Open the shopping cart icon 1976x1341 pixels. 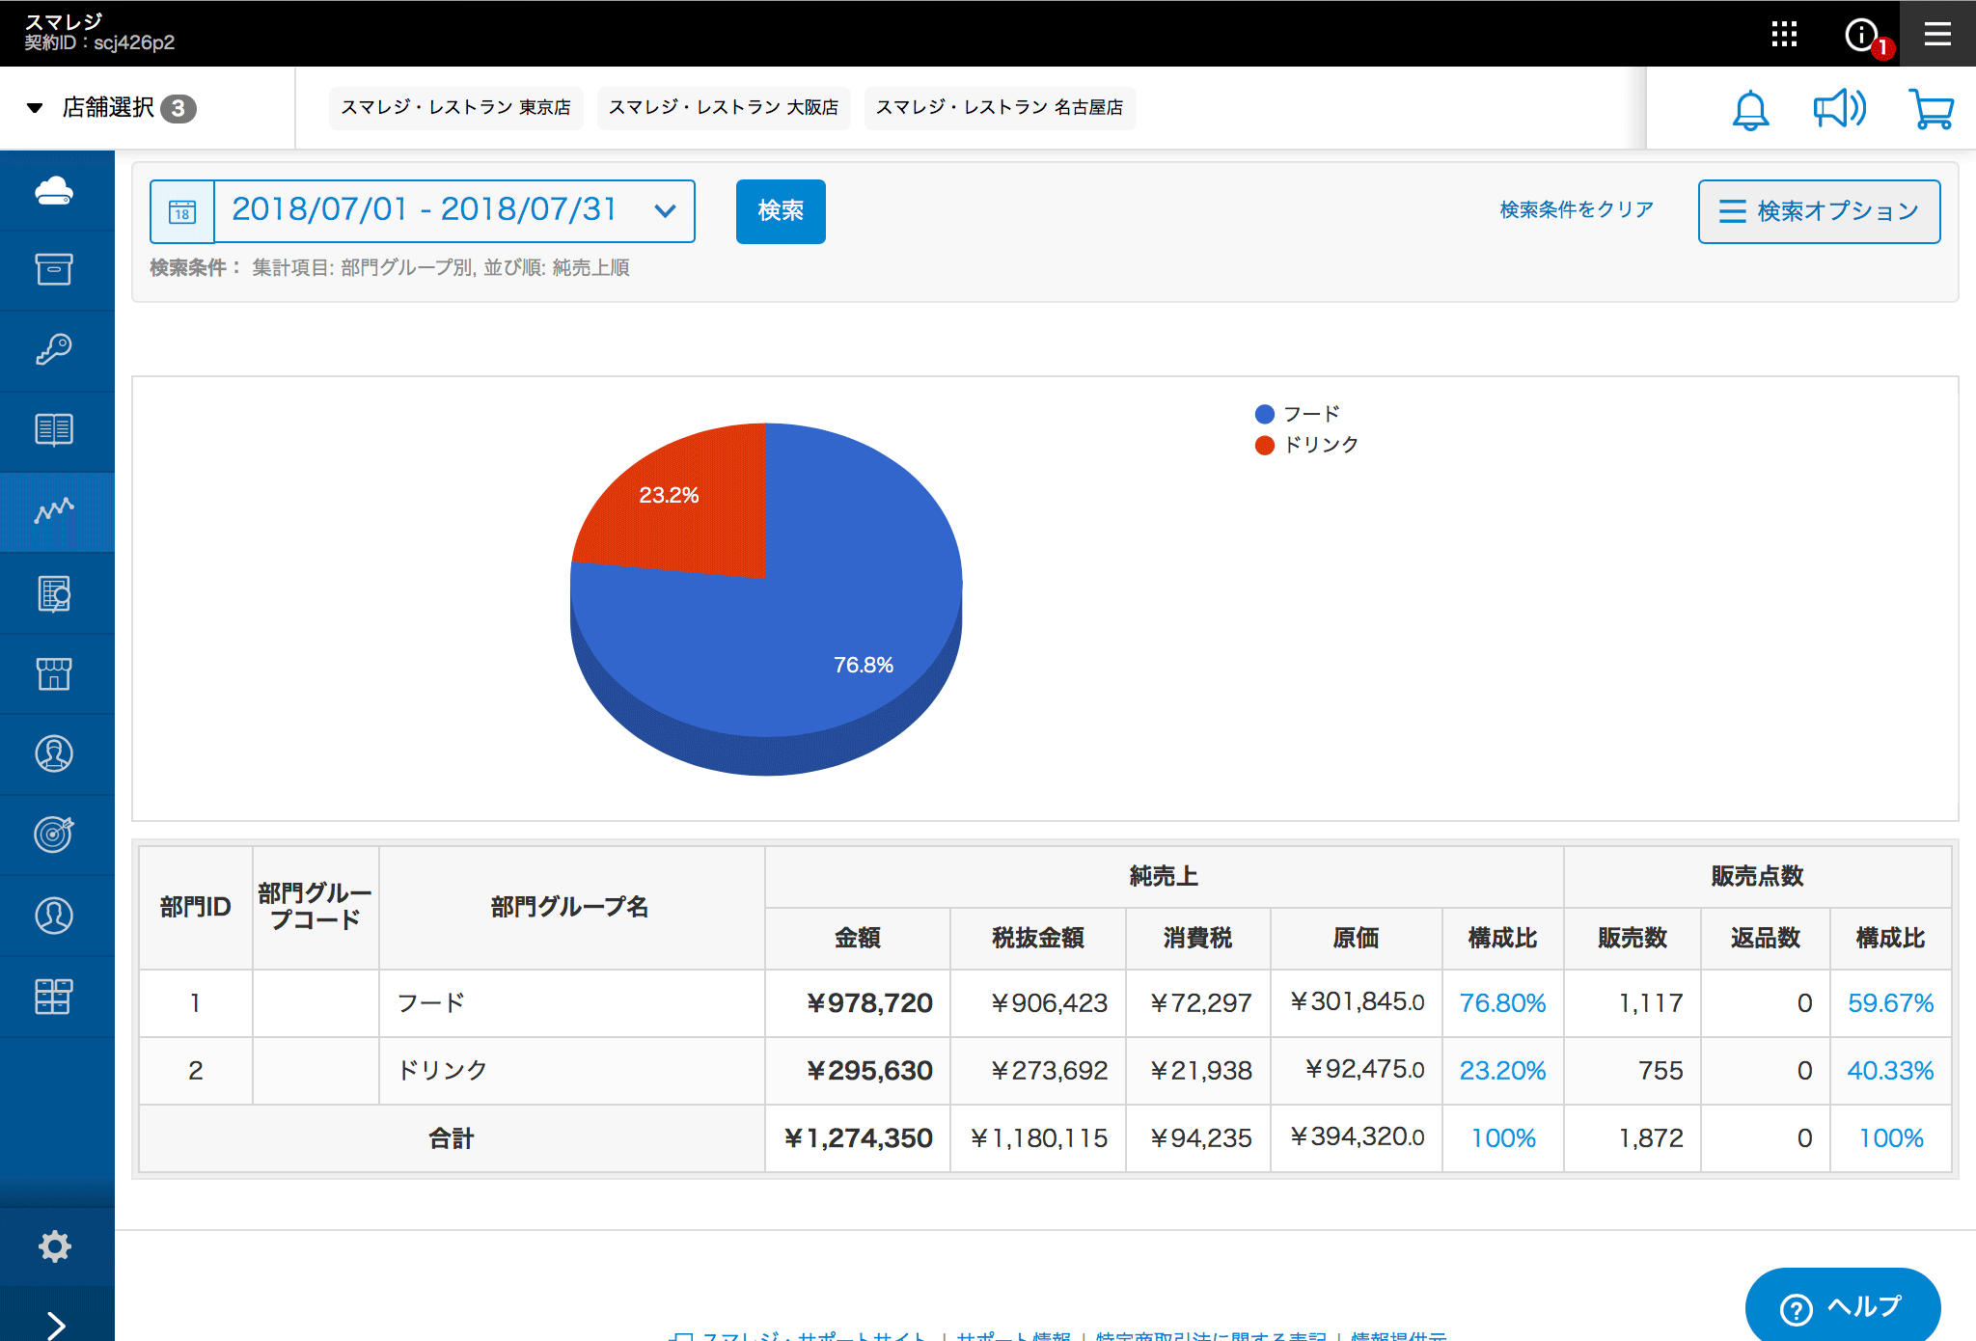coord(1932,109)
